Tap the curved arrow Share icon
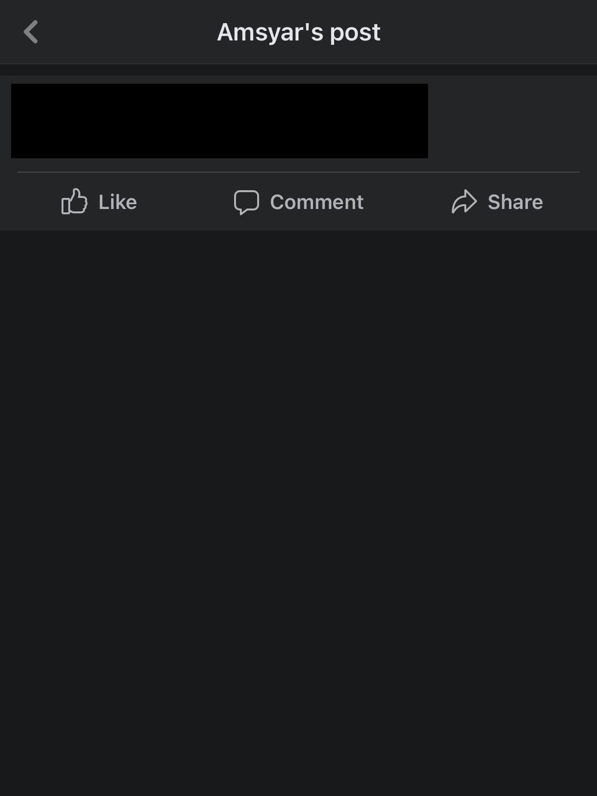Image resolution: width=597 pixels, height=796 pixels. pyautogui.click(x=464, y=201)
